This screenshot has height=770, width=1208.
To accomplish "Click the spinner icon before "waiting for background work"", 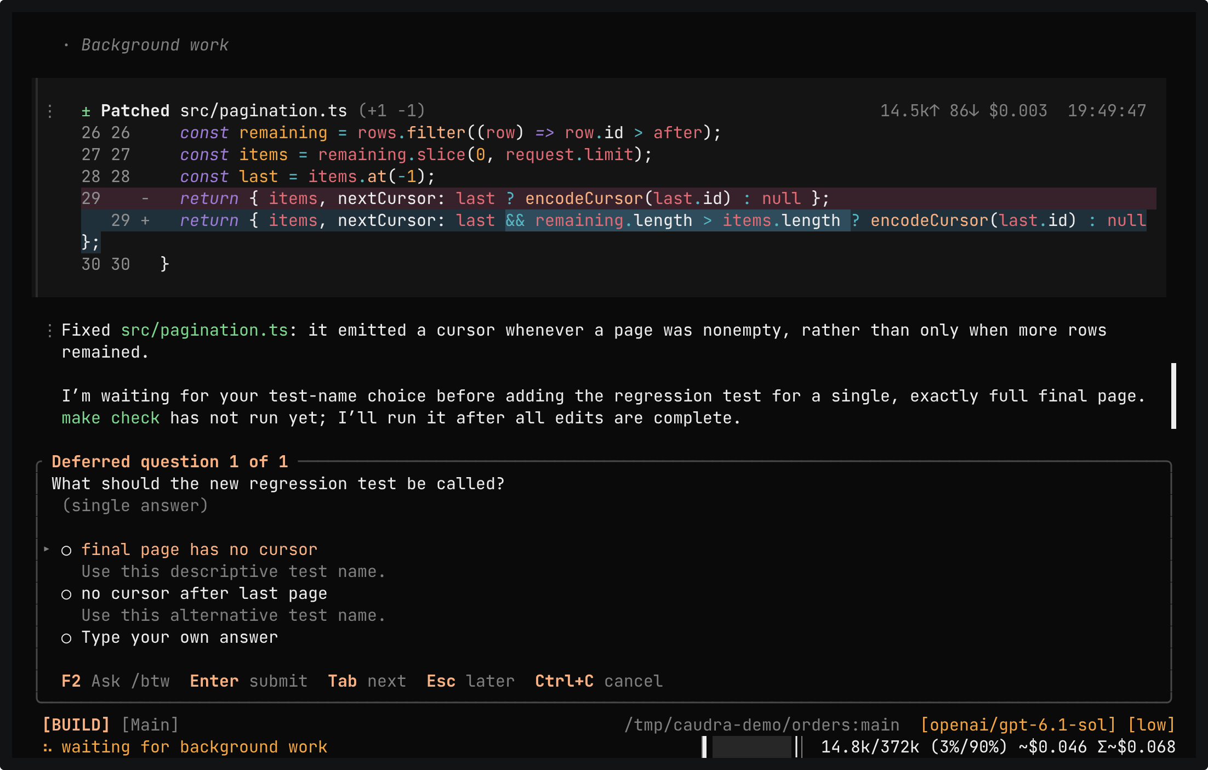I will pyautogui.click(x=48, y=748).
